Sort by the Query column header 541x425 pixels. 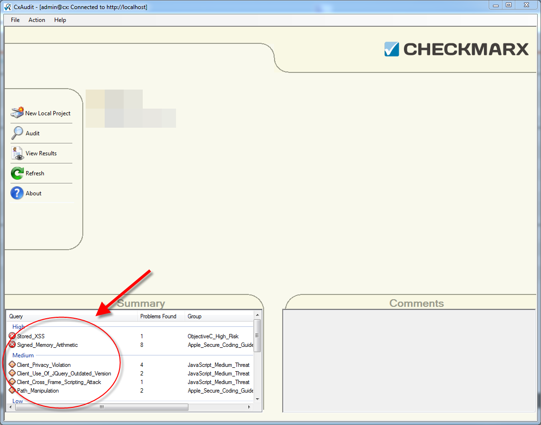(72, 316)
